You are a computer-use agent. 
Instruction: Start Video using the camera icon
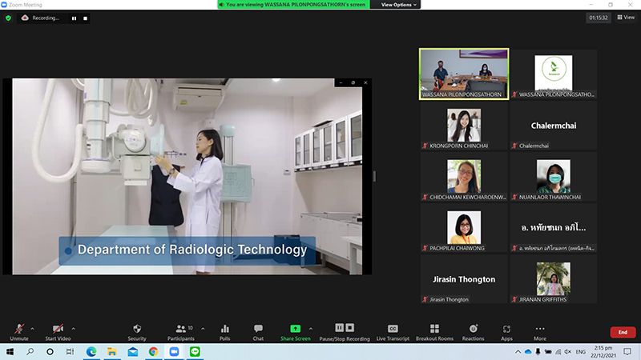tap(58, 332)
